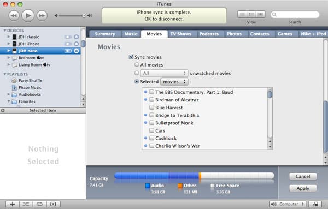Click the search magnifier icon
This screenshot has width=328, height=209.
tap(274, 15)
